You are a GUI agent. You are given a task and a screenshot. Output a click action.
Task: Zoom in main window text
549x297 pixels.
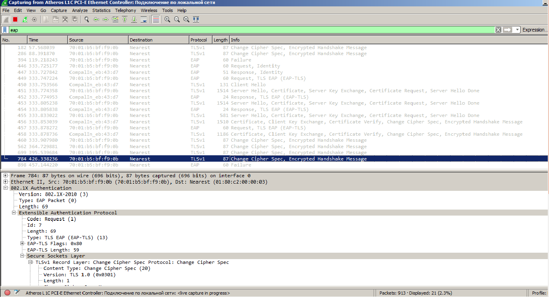(x=167, y=19)
